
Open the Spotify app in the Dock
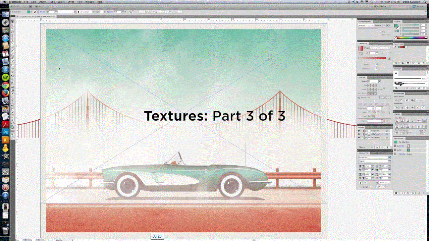[5, 77]
